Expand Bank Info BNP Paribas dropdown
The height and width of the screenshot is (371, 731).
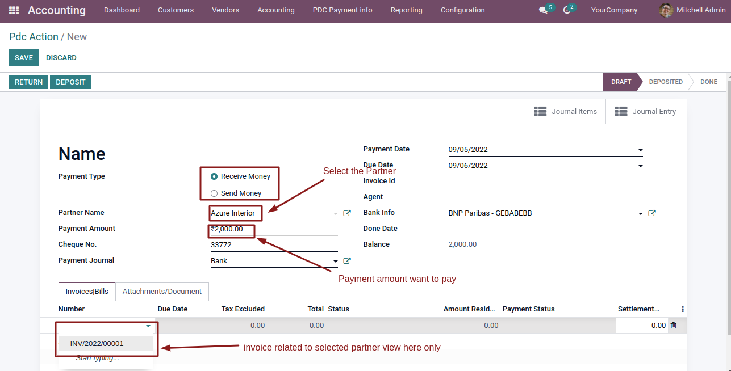pos(640,214)
